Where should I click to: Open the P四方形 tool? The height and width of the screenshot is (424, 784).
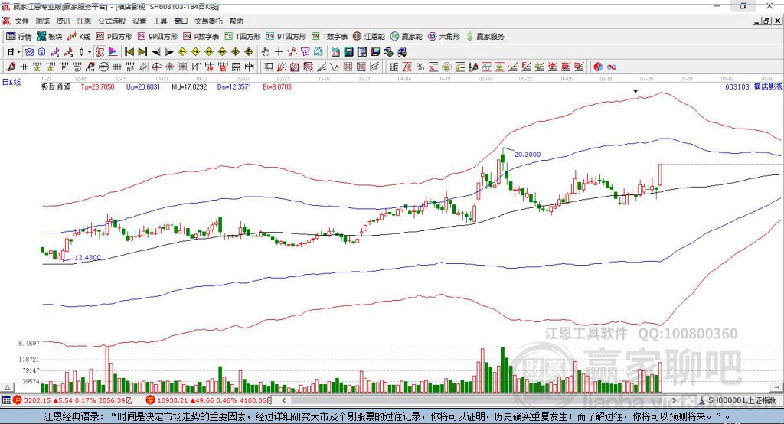point(114,37)
